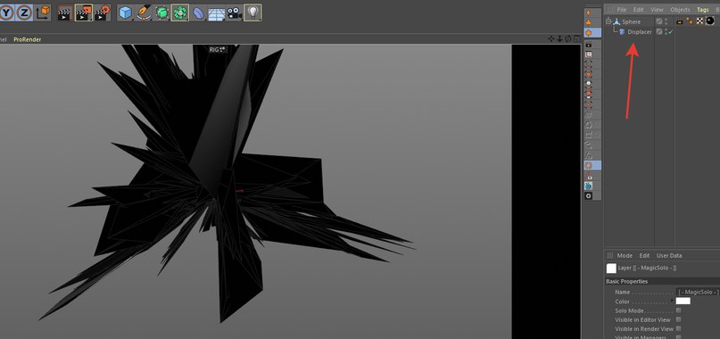Click second orange edge mode icon
This screenshot has width=720, height=339.
tap(588, 22)
